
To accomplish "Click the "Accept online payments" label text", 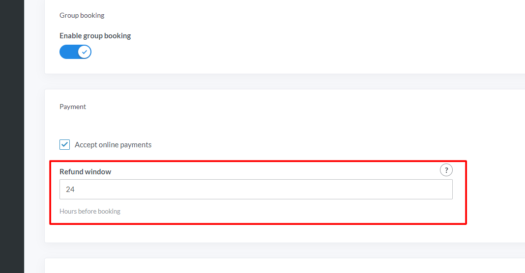I will coord(113,145).
